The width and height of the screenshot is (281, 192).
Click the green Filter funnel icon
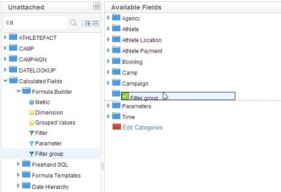[x=32, y=133]
